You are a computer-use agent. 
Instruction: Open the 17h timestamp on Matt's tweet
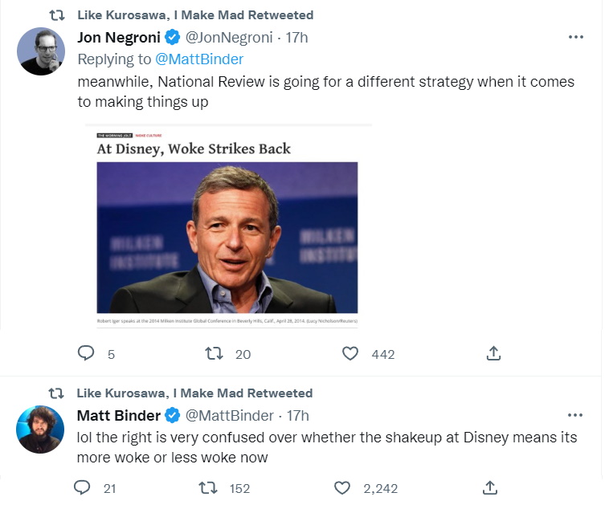298,416
